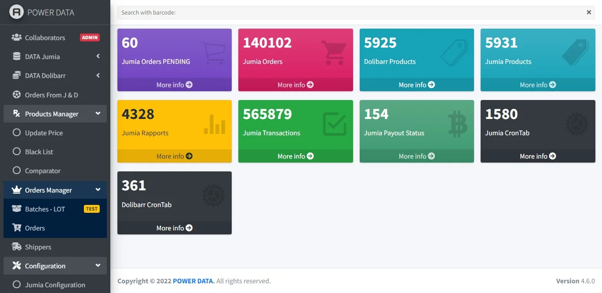Click the POWER DATA brand title

[51, 12]
